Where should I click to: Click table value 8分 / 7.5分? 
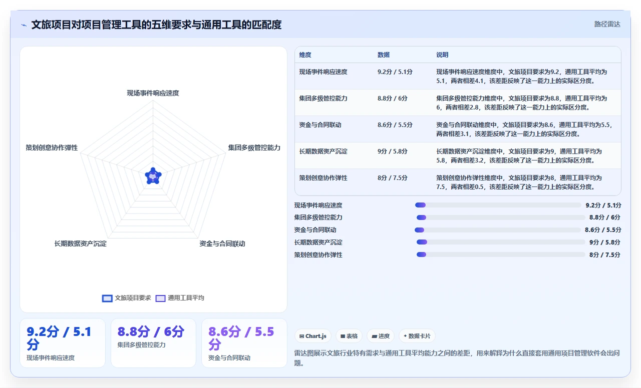coord(393,178)
